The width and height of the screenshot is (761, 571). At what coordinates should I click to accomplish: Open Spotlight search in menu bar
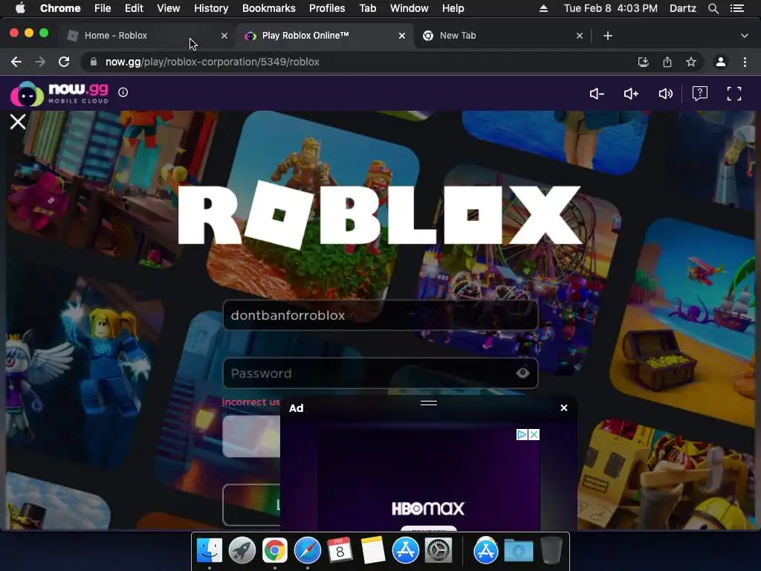click(x=713, y=8)
